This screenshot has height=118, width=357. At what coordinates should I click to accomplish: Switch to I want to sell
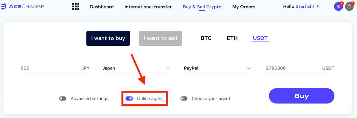(x=160, y=38)
